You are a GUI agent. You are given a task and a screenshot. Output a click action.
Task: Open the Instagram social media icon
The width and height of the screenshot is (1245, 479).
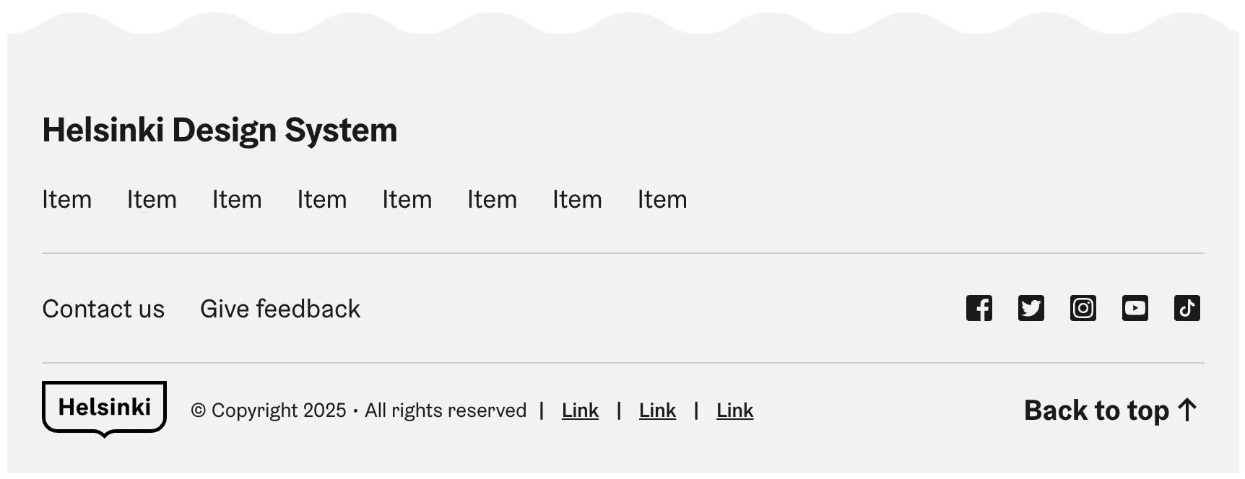tap(1083, 308)
